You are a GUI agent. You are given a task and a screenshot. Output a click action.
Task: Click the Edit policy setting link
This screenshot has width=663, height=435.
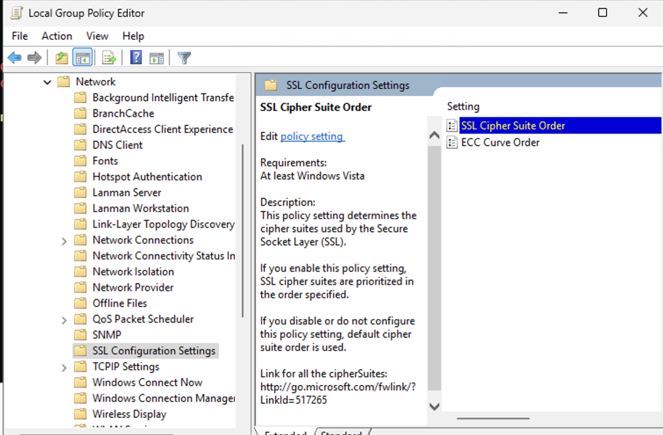point(312,136)
